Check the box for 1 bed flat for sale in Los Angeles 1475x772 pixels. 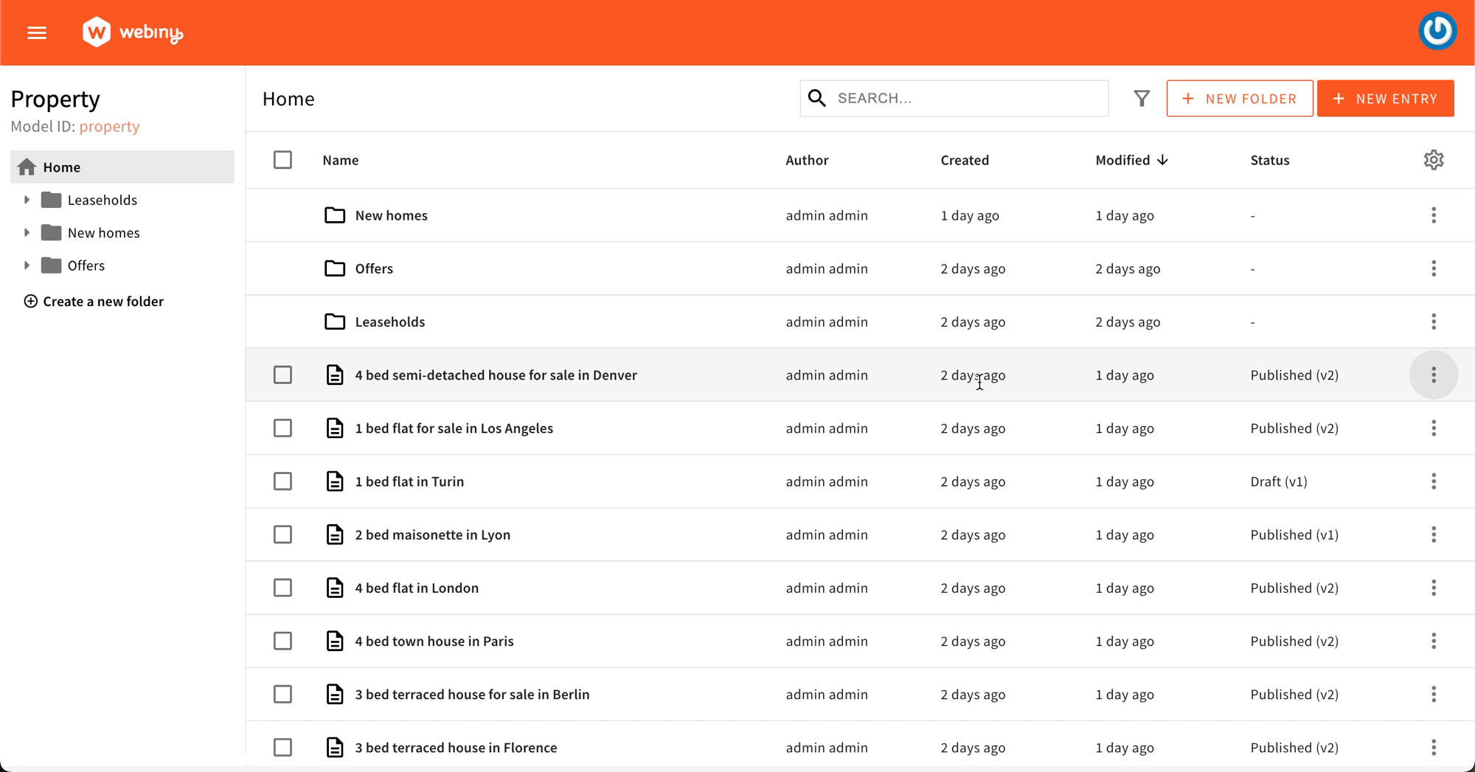(x=282, y=428)
